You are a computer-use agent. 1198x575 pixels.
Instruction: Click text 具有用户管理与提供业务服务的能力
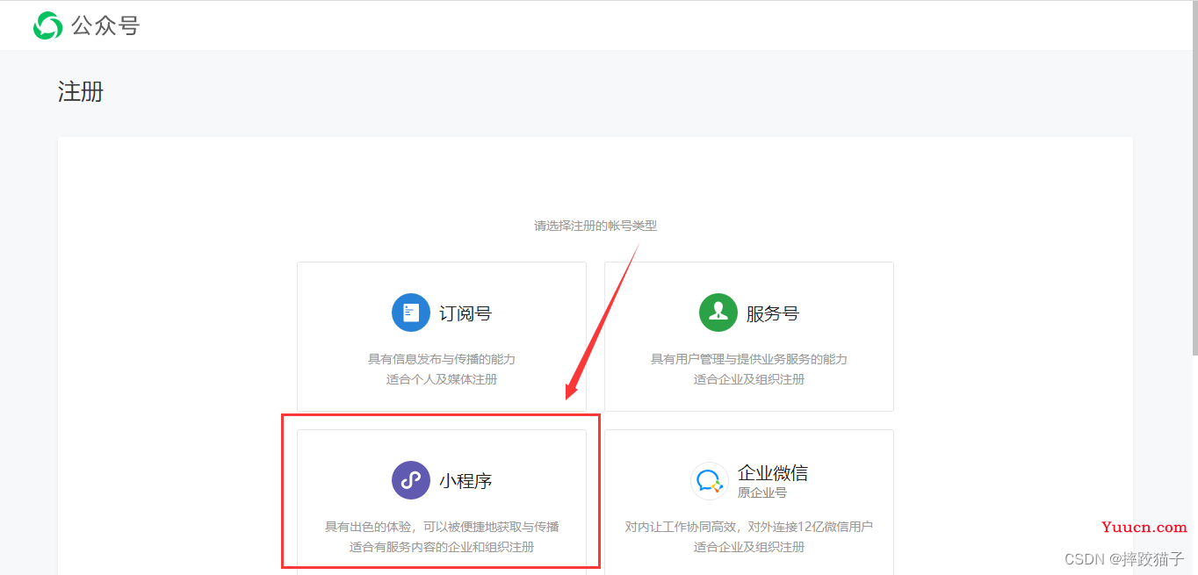(749, 359)
